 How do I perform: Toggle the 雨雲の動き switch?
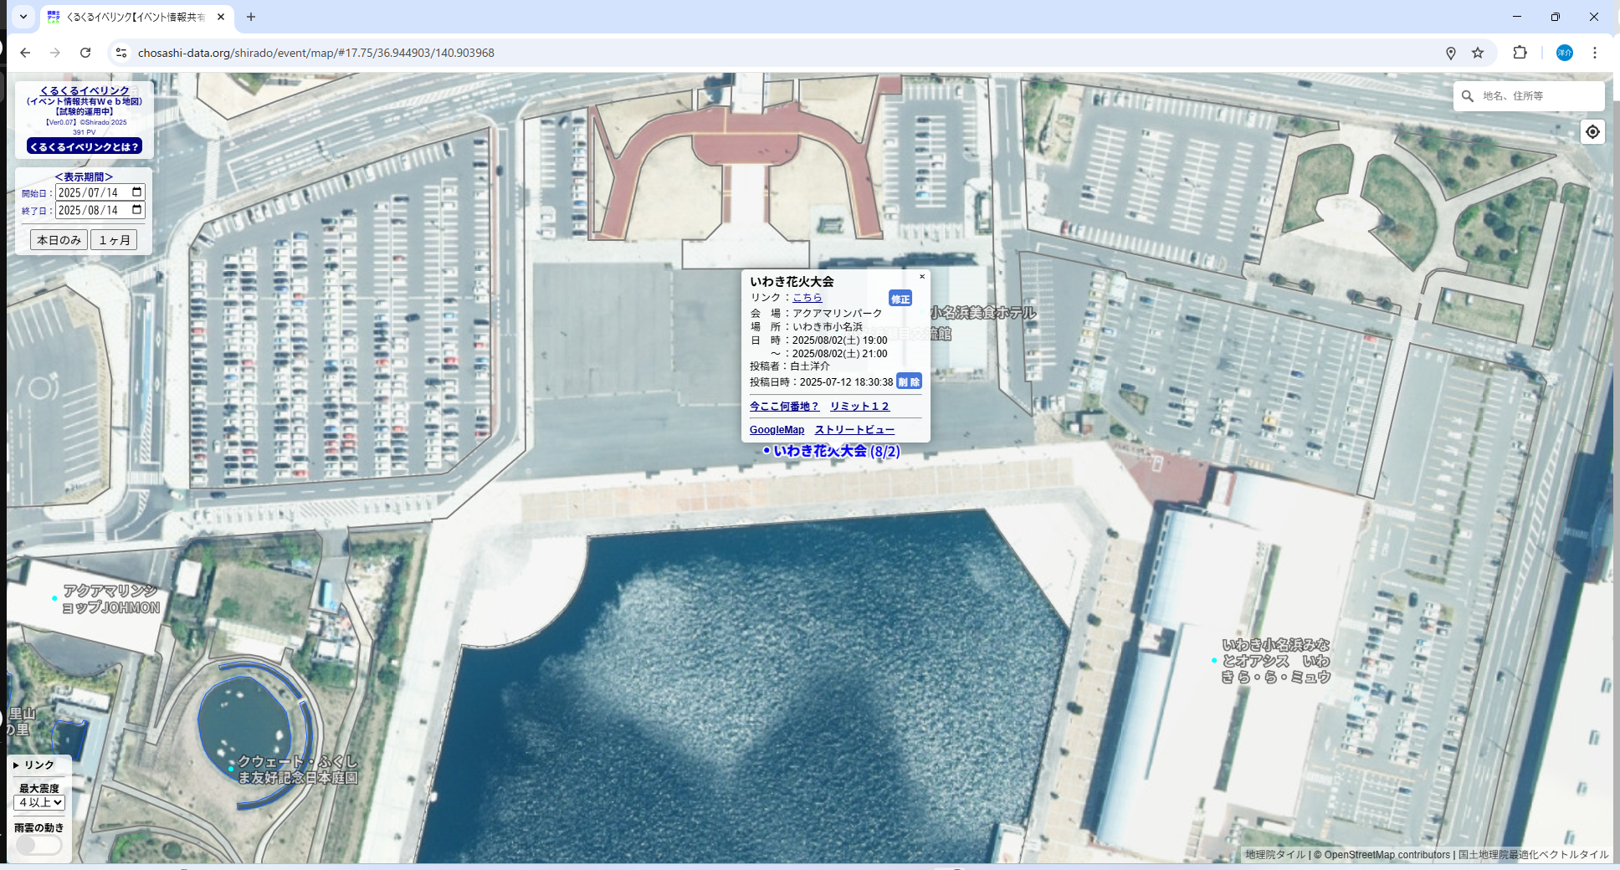pos(38,846)
